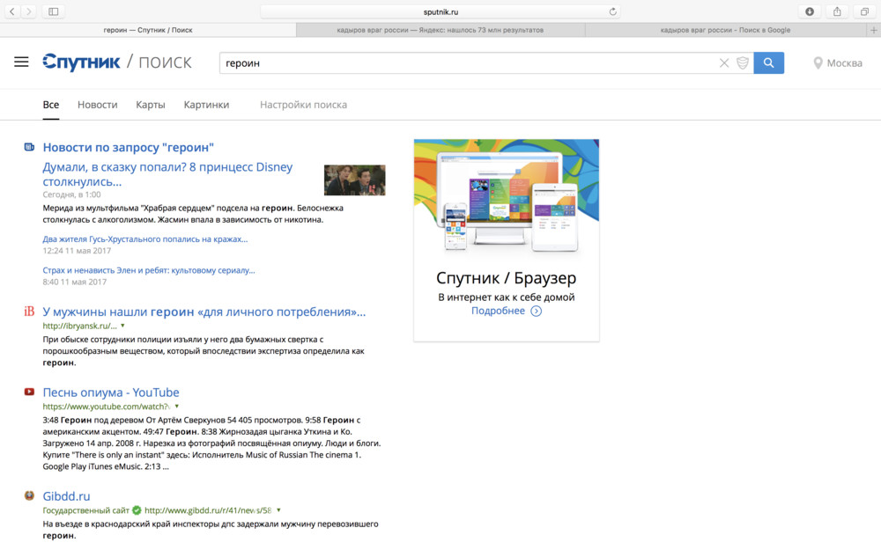Click the В интернет как к себе домой tagline

(507, 297)
